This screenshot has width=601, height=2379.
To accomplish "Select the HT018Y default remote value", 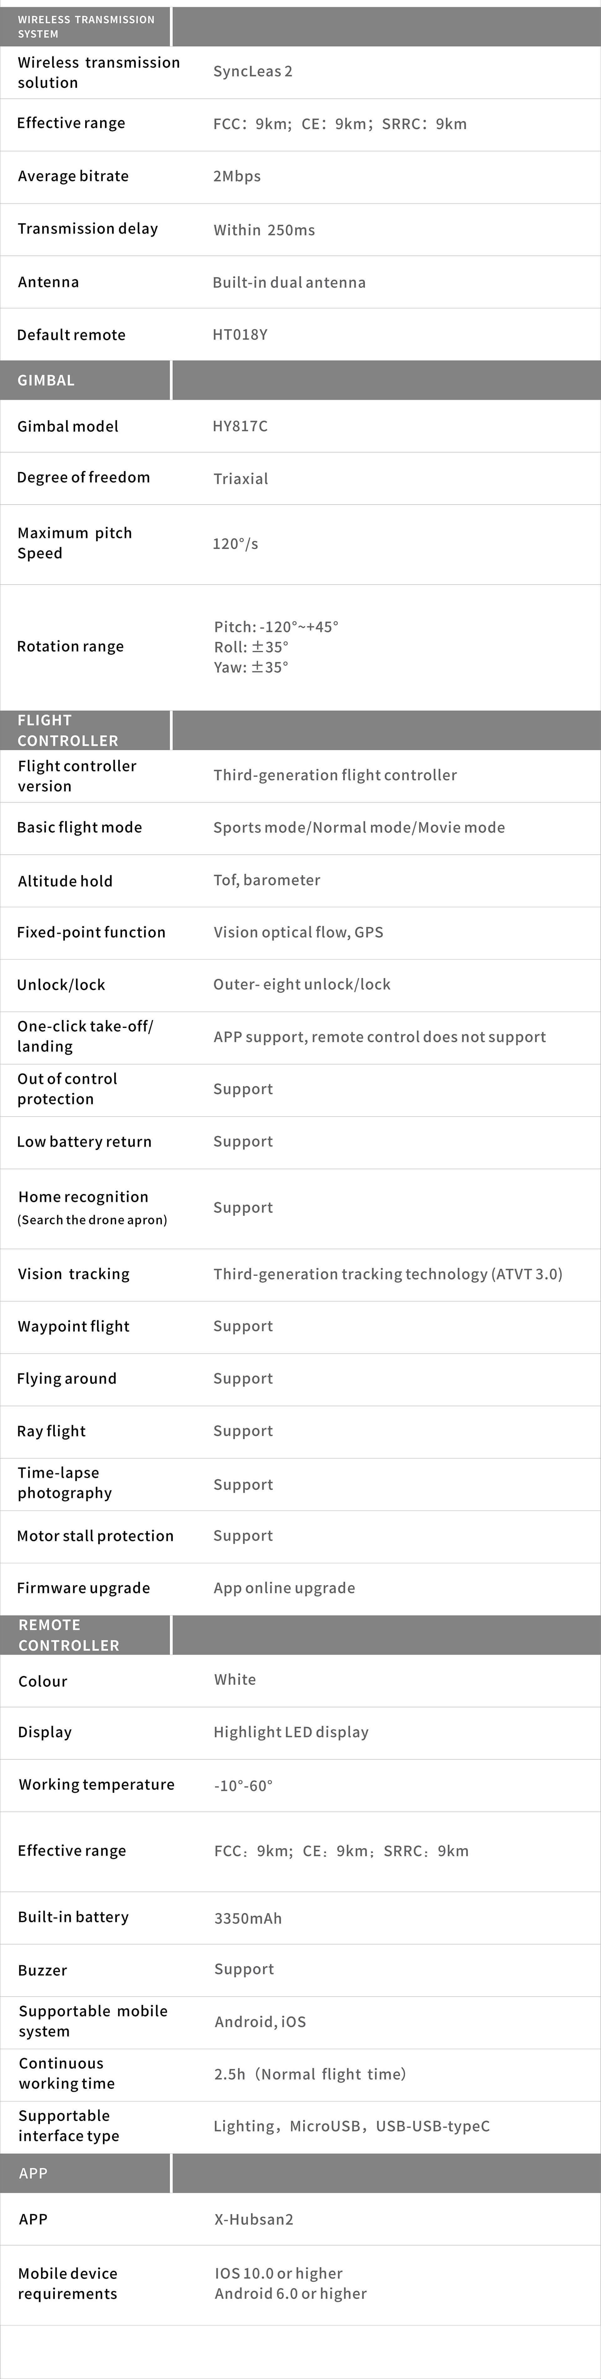I will pyautogui.click(x=240, y=334).
